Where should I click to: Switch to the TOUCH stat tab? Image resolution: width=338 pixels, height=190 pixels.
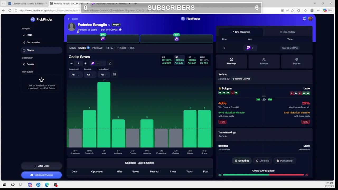tap(121, 48)
